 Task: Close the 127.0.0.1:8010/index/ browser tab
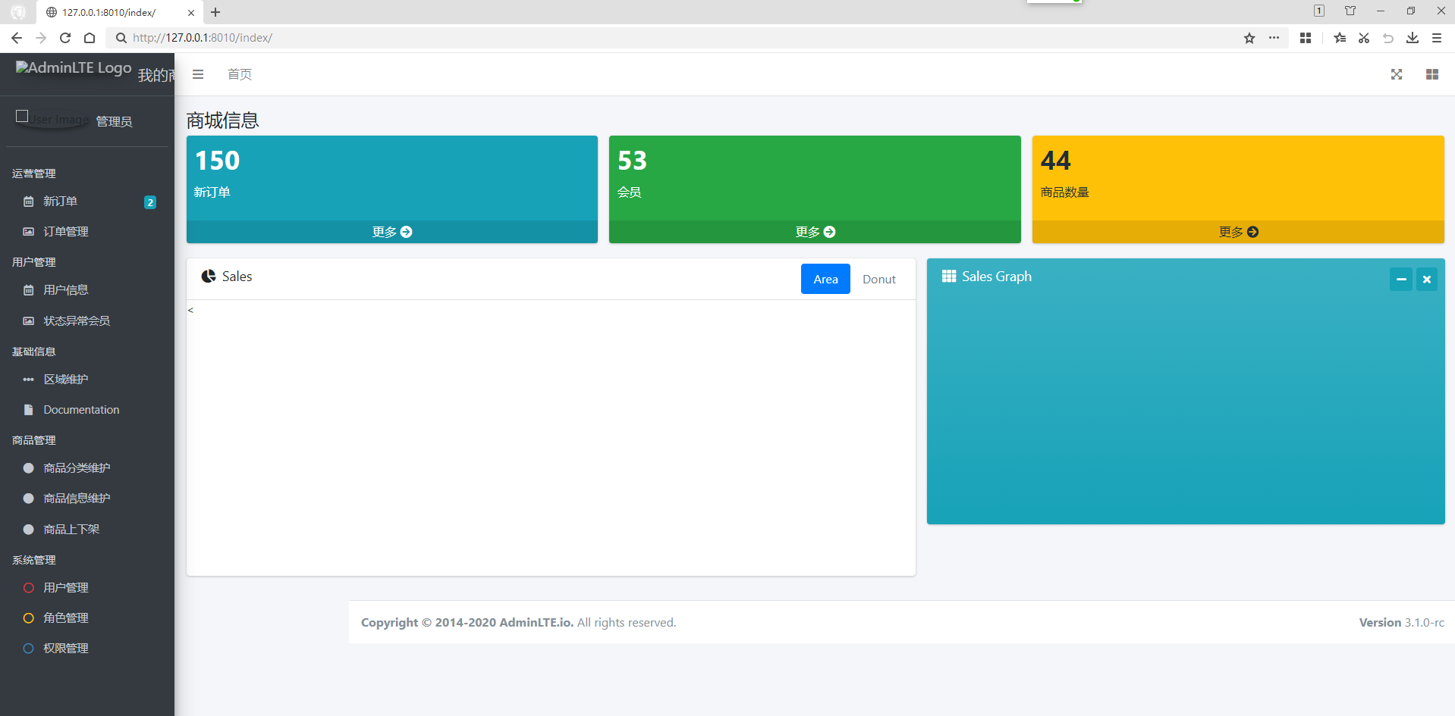(x=191, y=12)
